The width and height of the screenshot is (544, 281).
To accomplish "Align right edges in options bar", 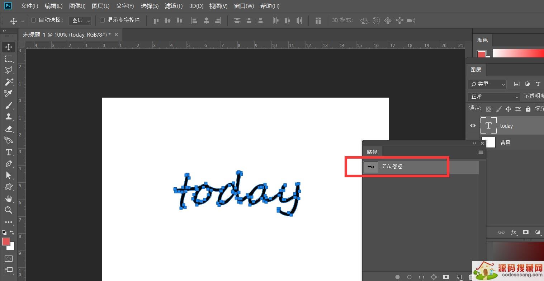I will (218, 21).
